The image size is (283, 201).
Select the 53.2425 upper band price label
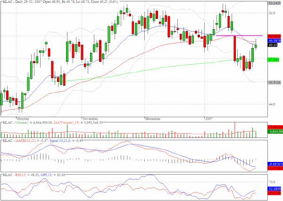coord(275,3)
